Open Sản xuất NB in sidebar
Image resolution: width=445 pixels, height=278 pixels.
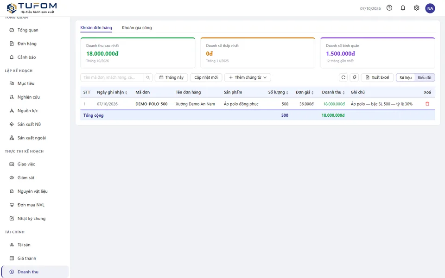pyautogui.click(x=35, y=124)
